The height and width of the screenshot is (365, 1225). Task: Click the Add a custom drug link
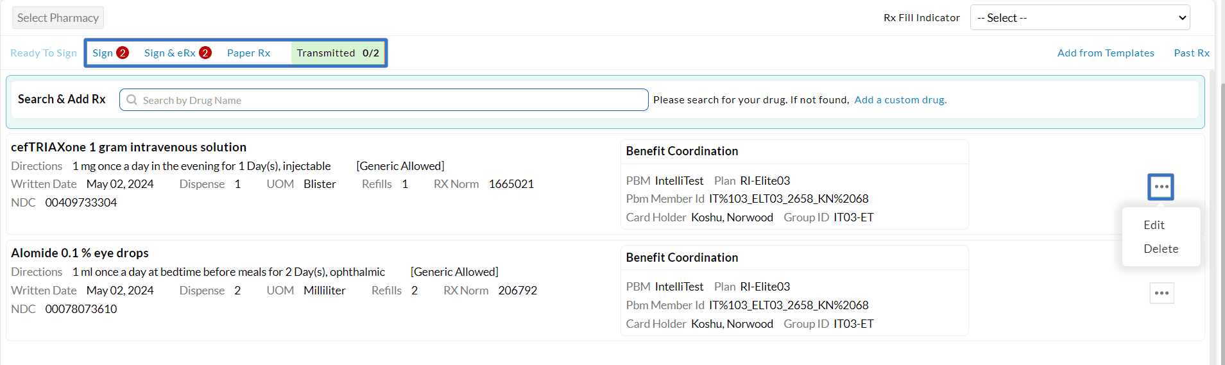[900, 100]
